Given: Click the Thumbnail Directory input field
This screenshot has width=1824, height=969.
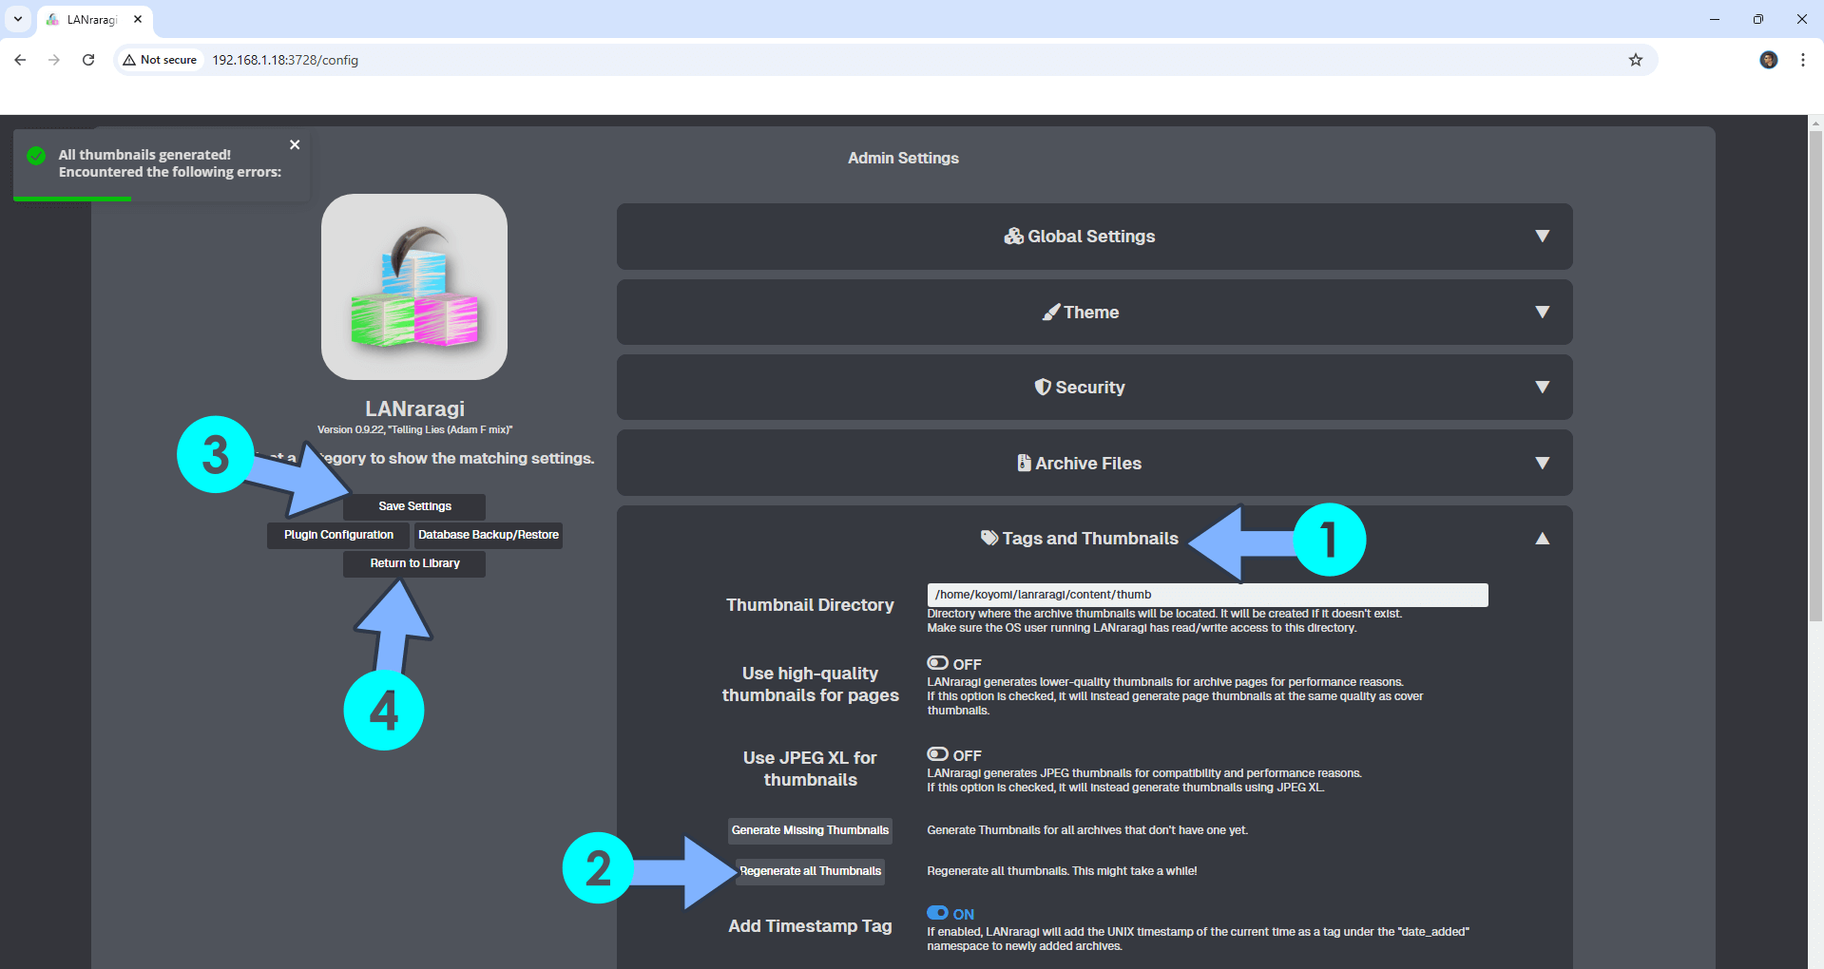Looking at the screenshot, I should [x=1207, y=595].
